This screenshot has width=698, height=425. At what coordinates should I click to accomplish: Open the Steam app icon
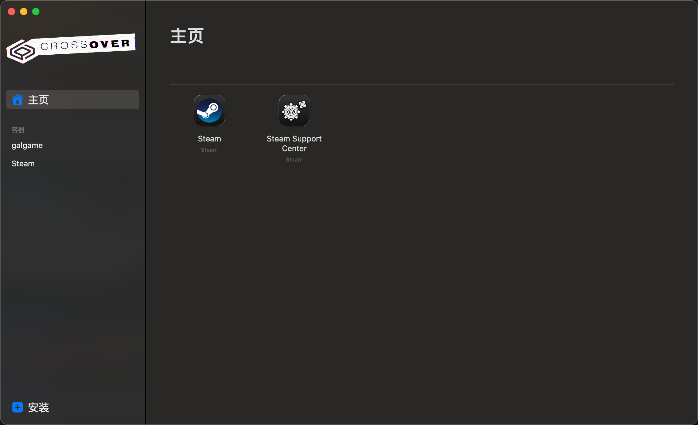pyautogui.click(x=209, y=110)
